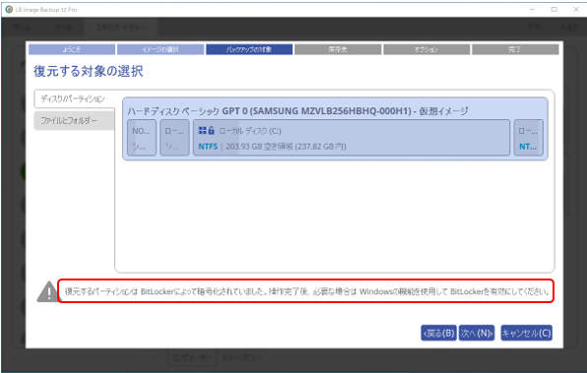Click the 戻る(B) back button
This screenshot has width=587, height=373.
pos(438,333)
